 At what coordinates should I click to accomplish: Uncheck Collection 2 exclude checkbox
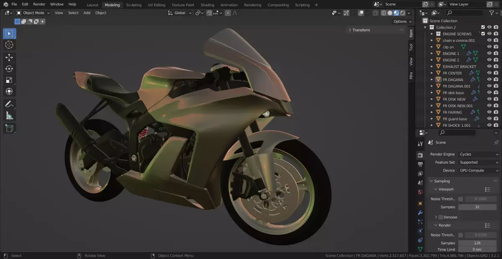pos(483,27)
